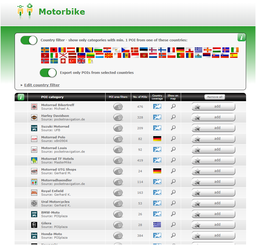
Task: Open POI area filter for Royal Enfield
Action: click(x=118, y=193)
